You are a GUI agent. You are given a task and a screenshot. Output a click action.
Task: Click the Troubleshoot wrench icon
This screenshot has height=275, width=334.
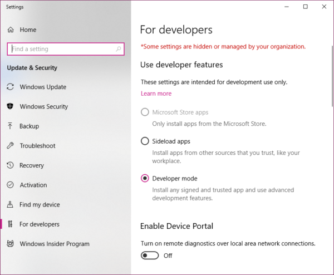[10, 145]
